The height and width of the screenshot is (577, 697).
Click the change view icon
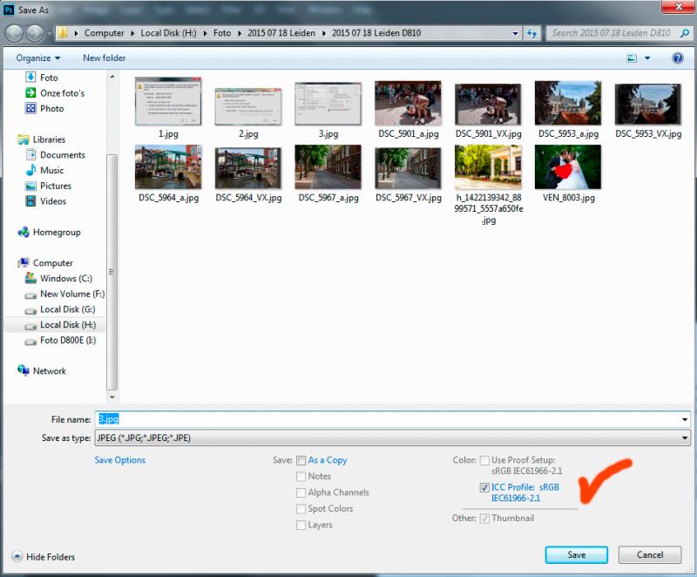(x=632, y=58)
